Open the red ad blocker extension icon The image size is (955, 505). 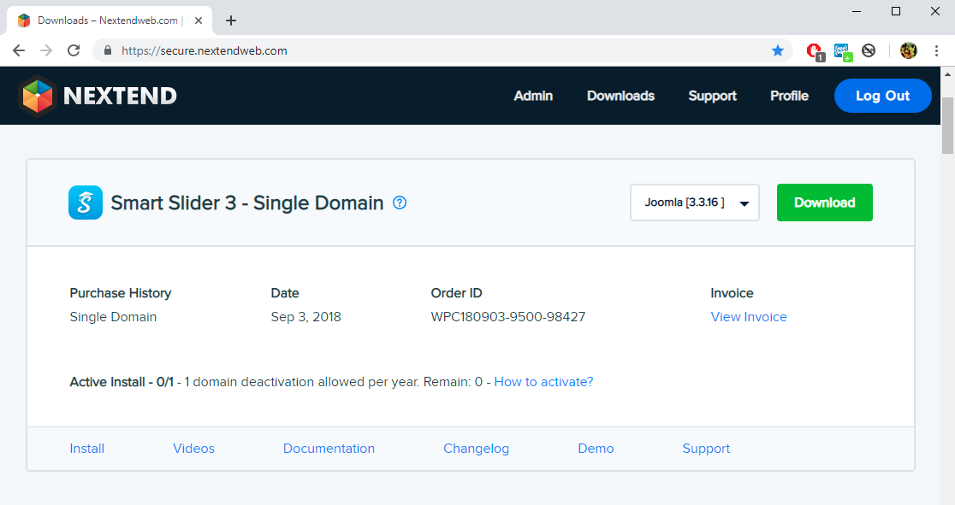click(x=815, y=51)
